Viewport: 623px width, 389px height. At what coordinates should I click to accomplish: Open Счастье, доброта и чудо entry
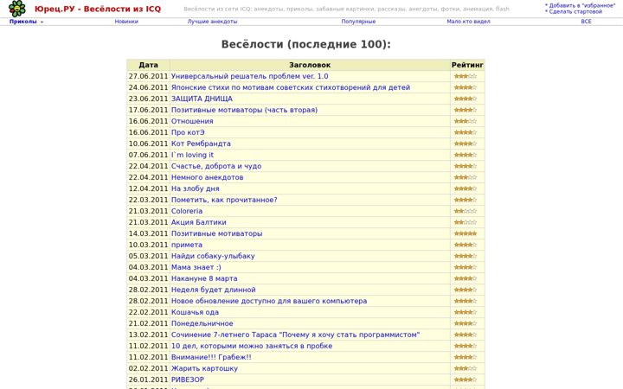point(216,166)
